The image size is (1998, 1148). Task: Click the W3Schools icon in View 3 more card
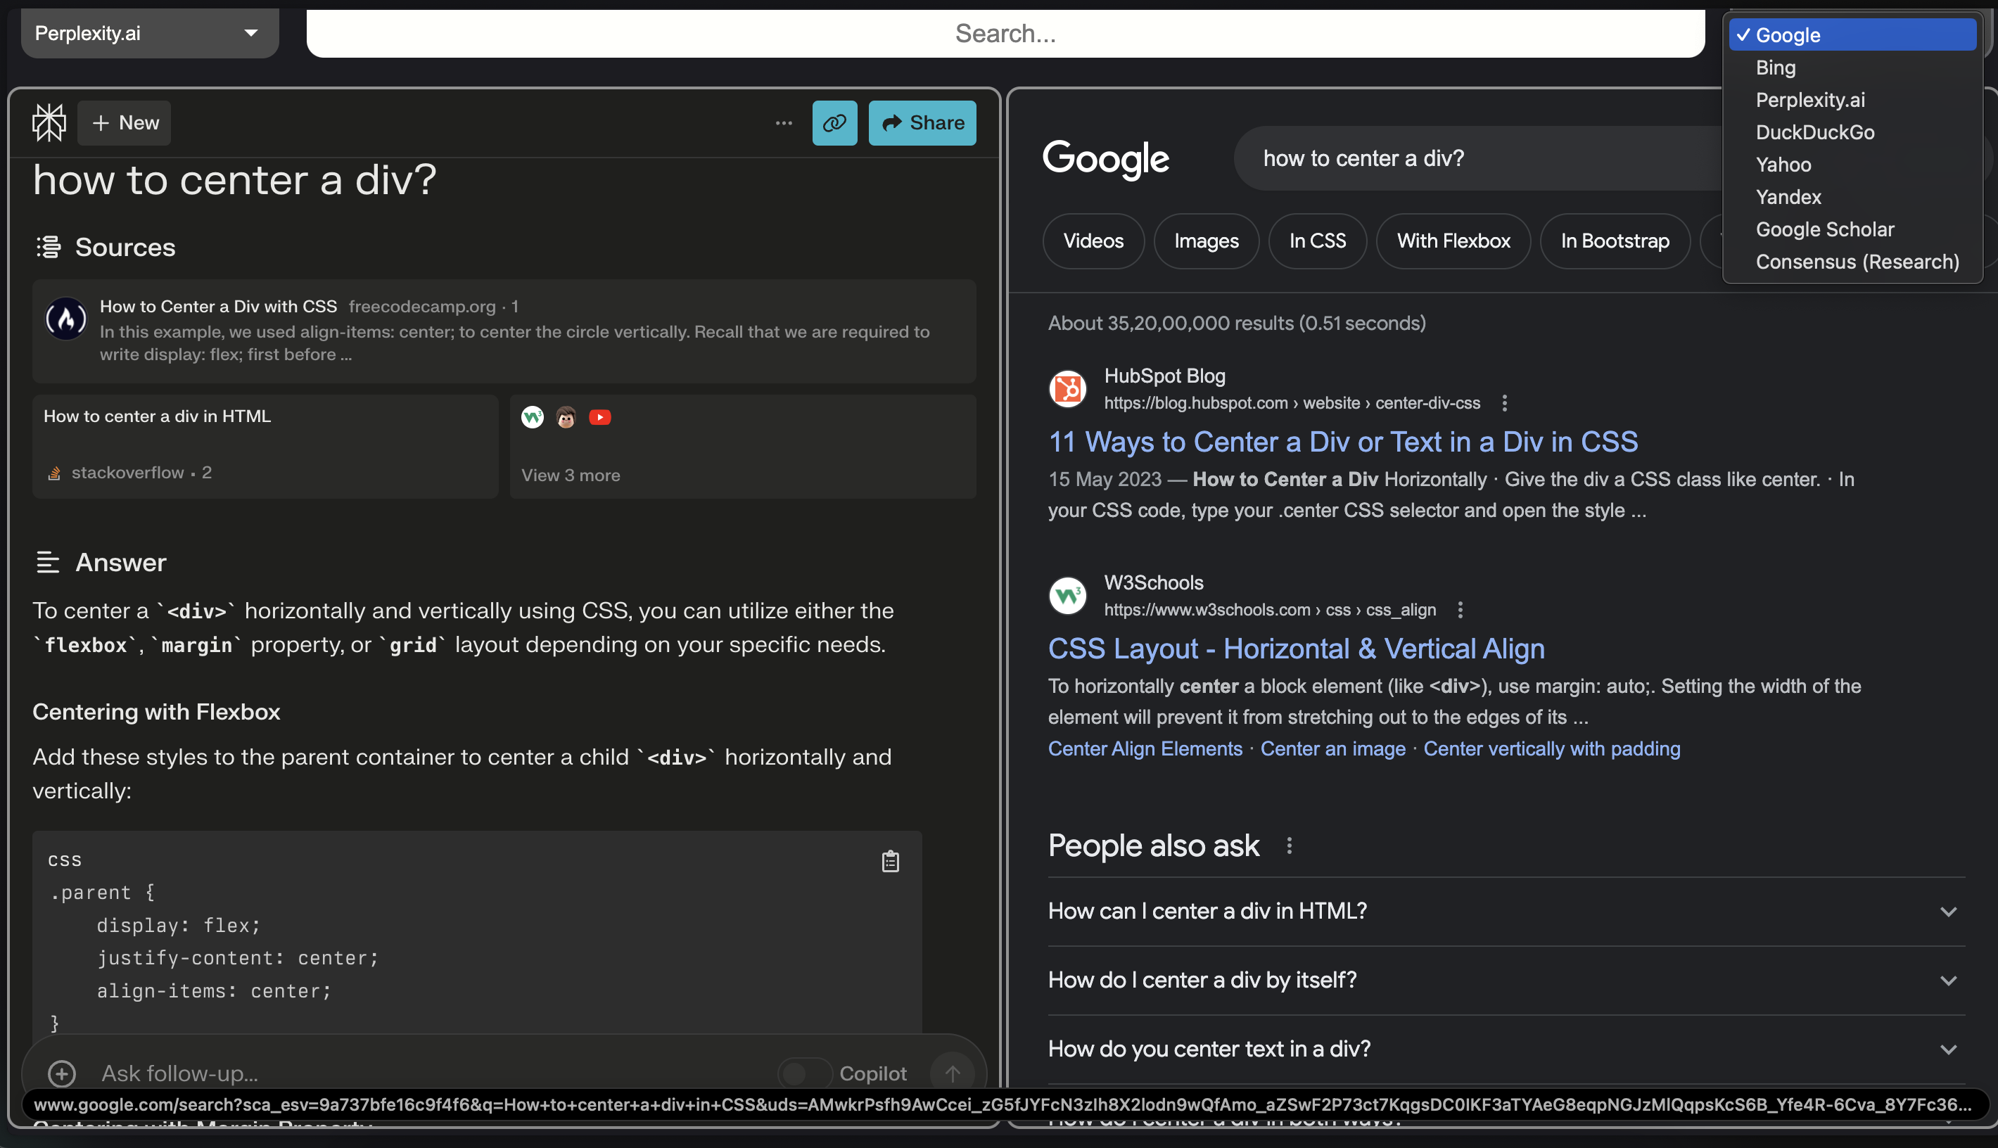533,417
